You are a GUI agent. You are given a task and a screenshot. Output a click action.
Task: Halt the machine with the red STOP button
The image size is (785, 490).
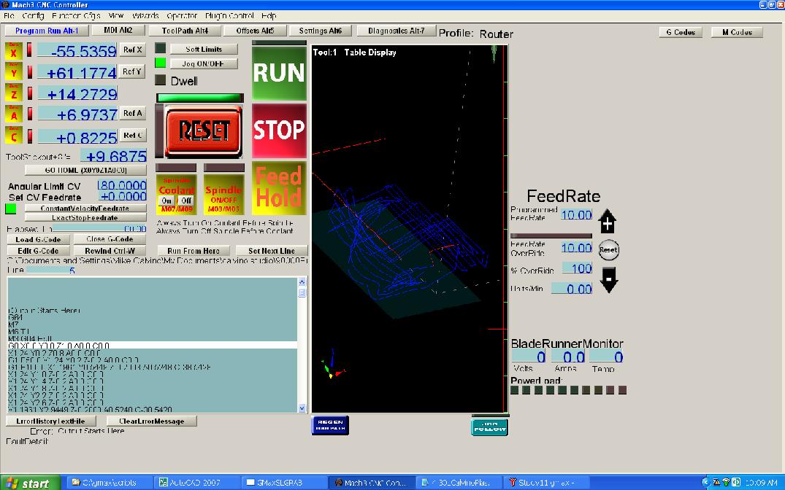point(279,131)
